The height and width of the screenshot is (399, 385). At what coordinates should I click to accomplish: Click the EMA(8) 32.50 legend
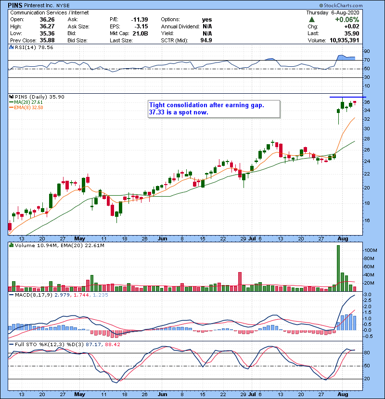tap(26, 107)
